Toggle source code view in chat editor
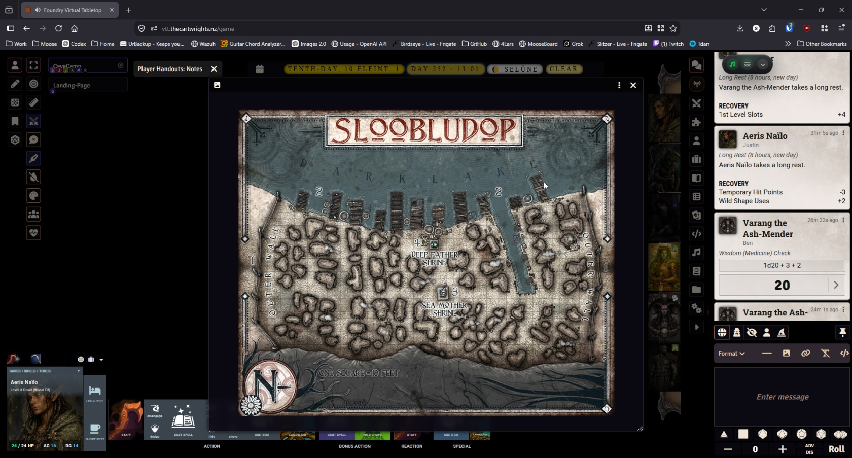The height and width of the screenshot is (458, 852). coord(844,354)
